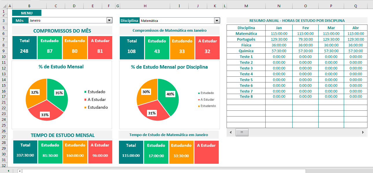The width and height of the screenshot is (373, 173).
Task: Select row header 9
Action: (4, 51)
